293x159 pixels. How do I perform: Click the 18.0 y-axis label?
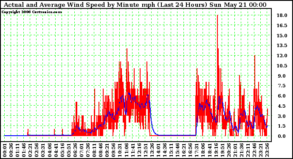tap(282, 15)
